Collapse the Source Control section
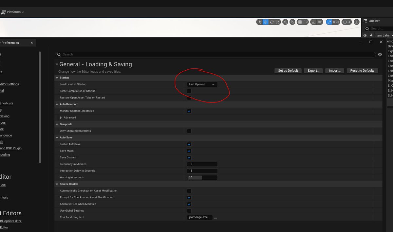Image resolution: width=393 pixels, height=232 pixels. [57, 184]
